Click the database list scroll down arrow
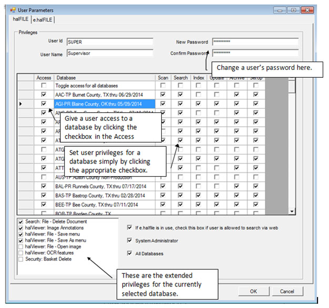This screenshot has width=329, height=308. [292, 211]
